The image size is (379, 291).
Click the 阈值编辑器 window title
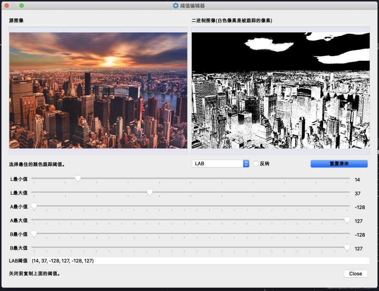(x=193, y=6)
